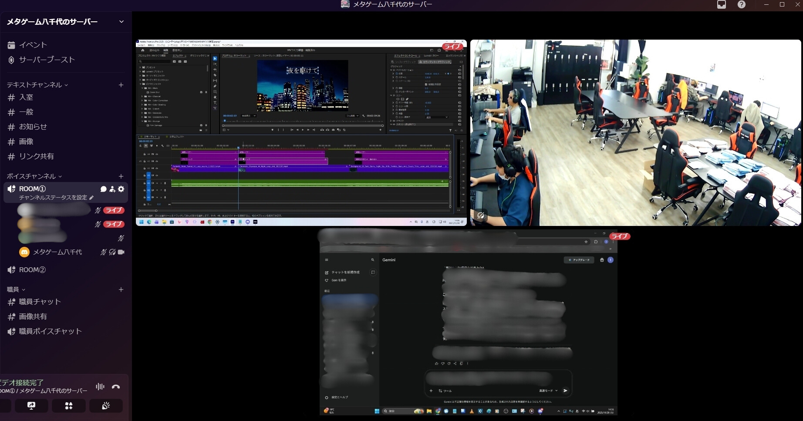Open the イベント menu item

pyautogui.click(x=33, y=45)
